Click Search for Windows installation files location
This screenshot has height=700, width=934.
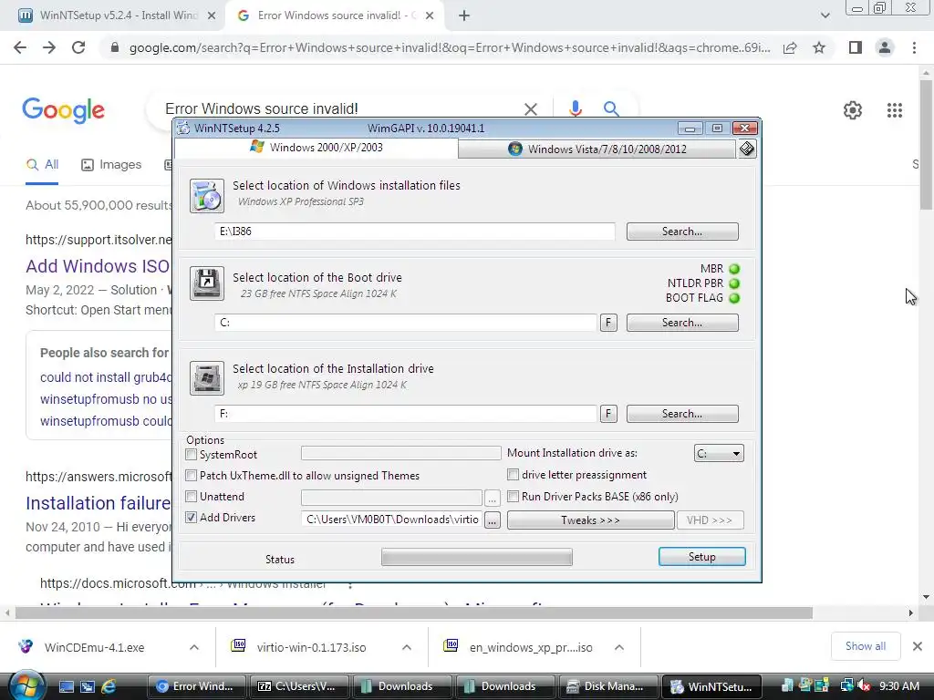(x=682, y=232)
